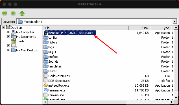The width and height of the screenshot is (179, 105).
Task: Sort by the Size column header
Action: click(x=139, y=28)
